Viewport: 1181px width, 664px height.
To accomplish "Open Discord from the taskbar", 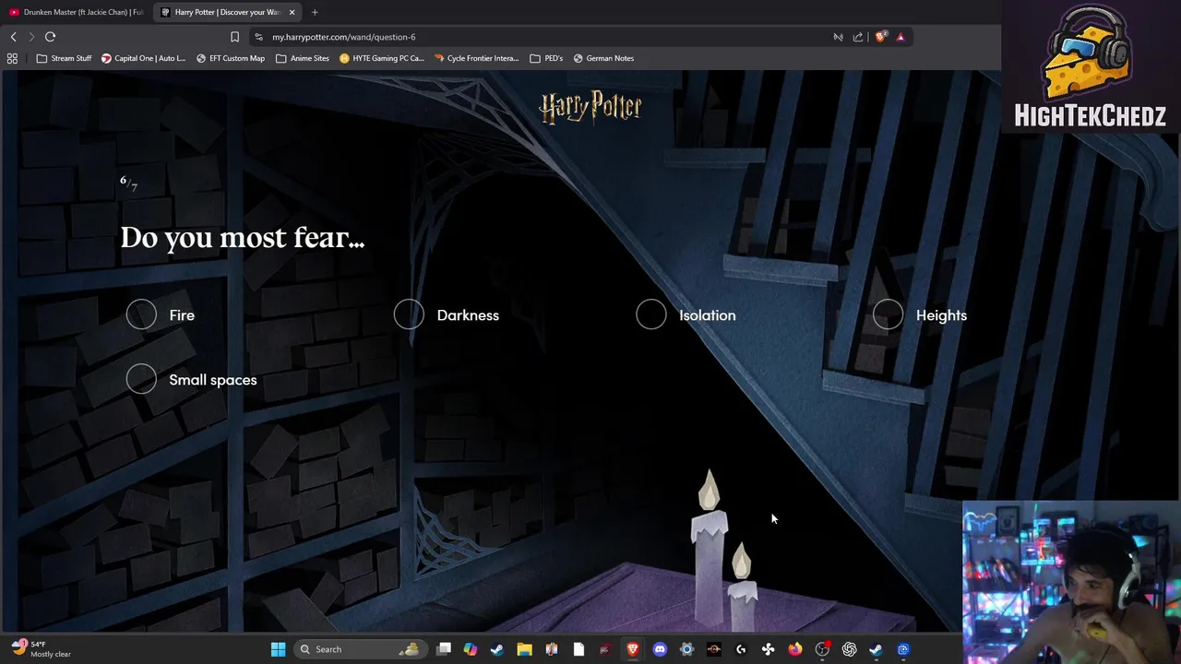I will click(x=660, y=649).
